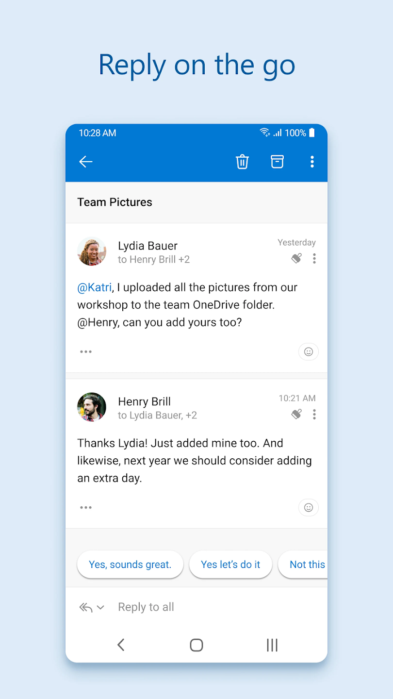The width and height of the screenshot is (393, 699).
Task: Tap the Reply to all field
Action: point(146,607)
